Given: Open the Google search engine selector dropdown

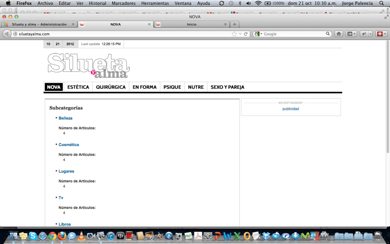Looking at the screenshot, I should click(x=258, y=34).
